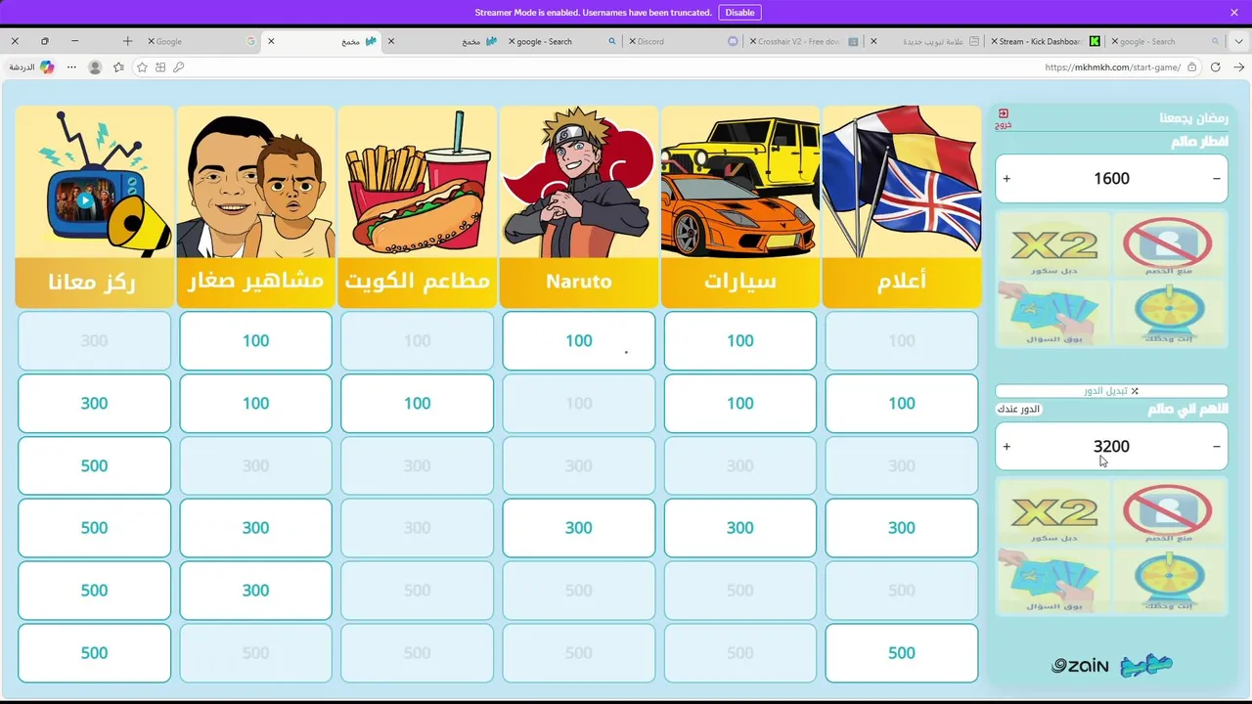Select active 300 under Naruto

point(579,528)
